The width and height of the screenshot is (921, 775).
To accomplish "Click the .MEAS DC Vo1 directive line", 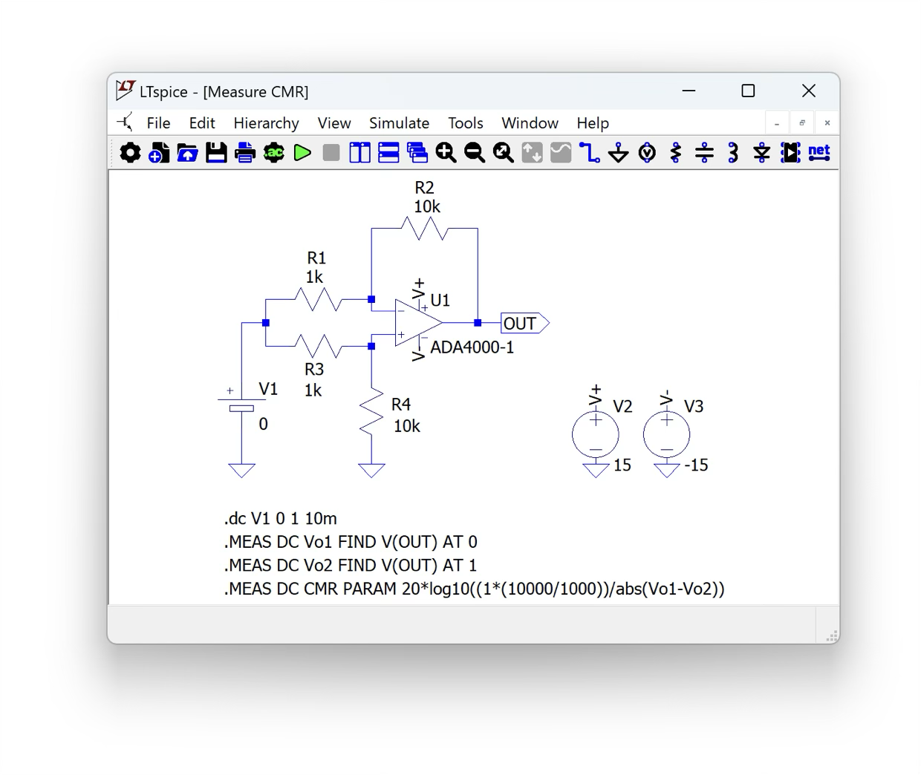I will [x=351, y=543].
